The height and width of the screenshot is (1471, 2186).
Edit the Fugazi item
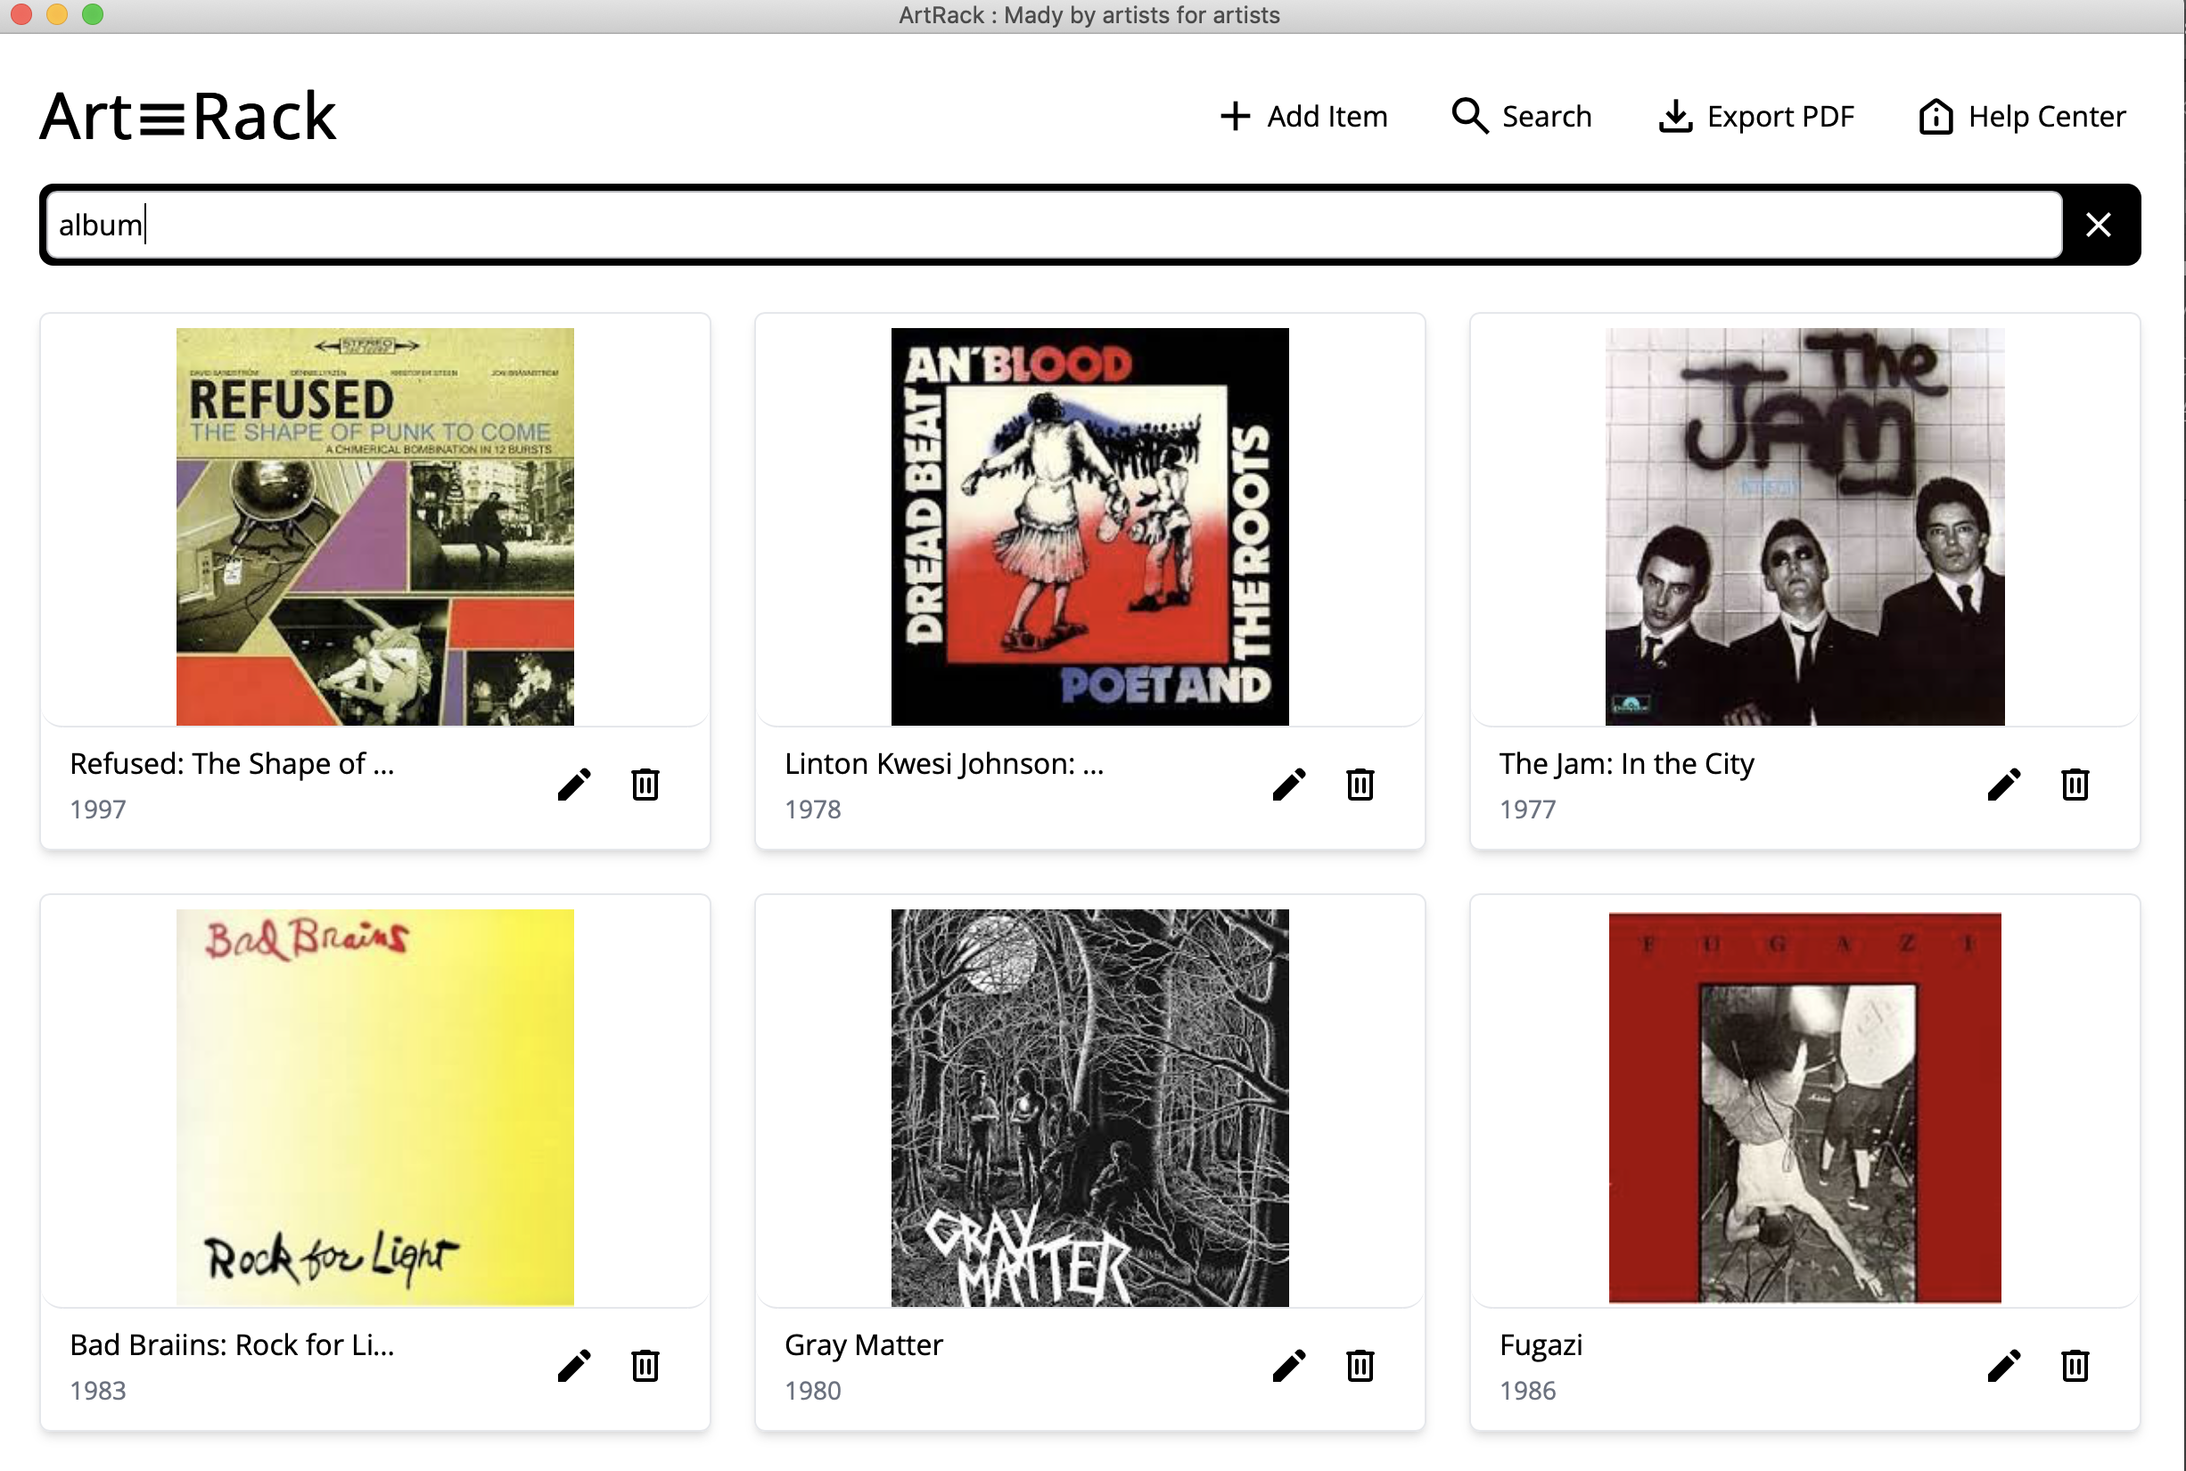tap(2004, 1366)
